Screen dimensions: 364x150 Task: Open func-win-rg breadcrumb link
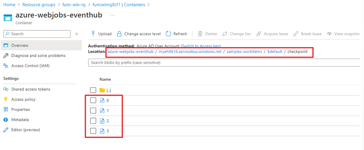pyautogui.click(x=74, y=5)
